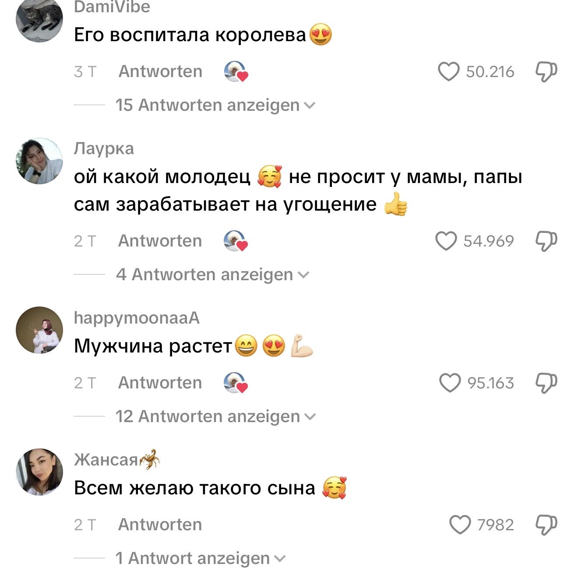Heart the comment by Жансая
578x578 pixels.
[x=460, y=525]
